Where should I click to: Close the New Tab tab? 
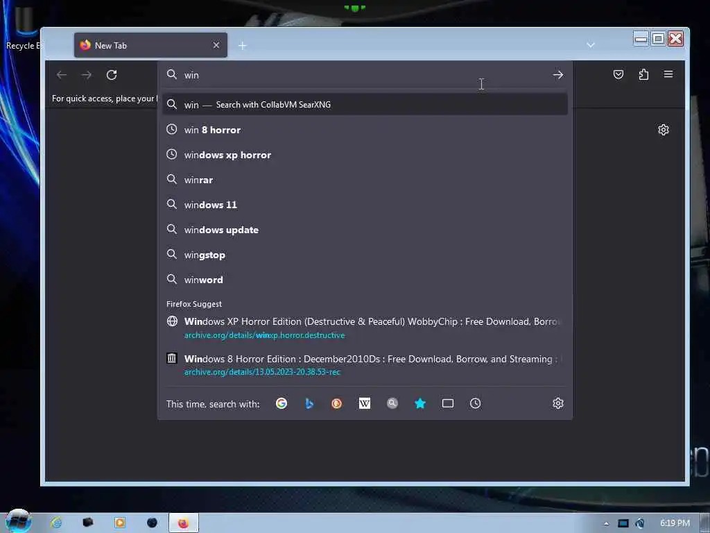coord(216,45)
